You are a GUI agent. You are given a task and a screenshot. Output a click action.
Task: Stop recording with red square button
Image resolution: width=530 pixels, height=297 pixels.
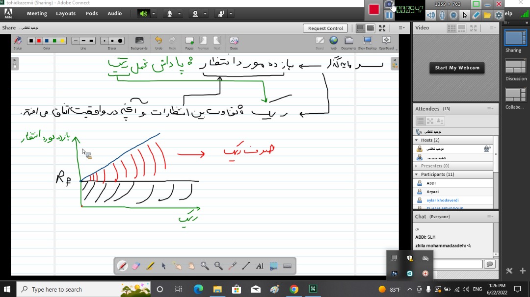point(374,9)
